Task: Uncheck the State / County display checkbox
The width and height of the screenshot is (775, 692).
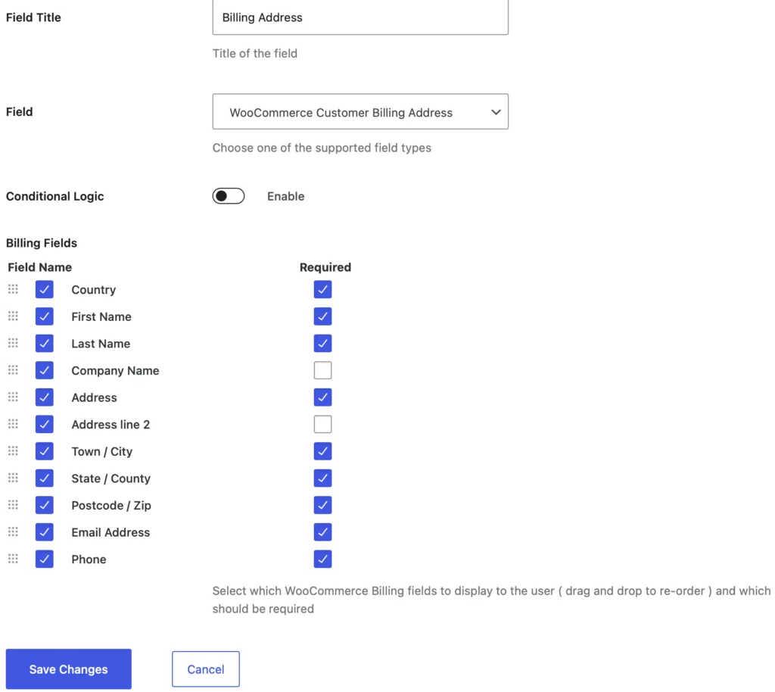Action: (45, 478)
